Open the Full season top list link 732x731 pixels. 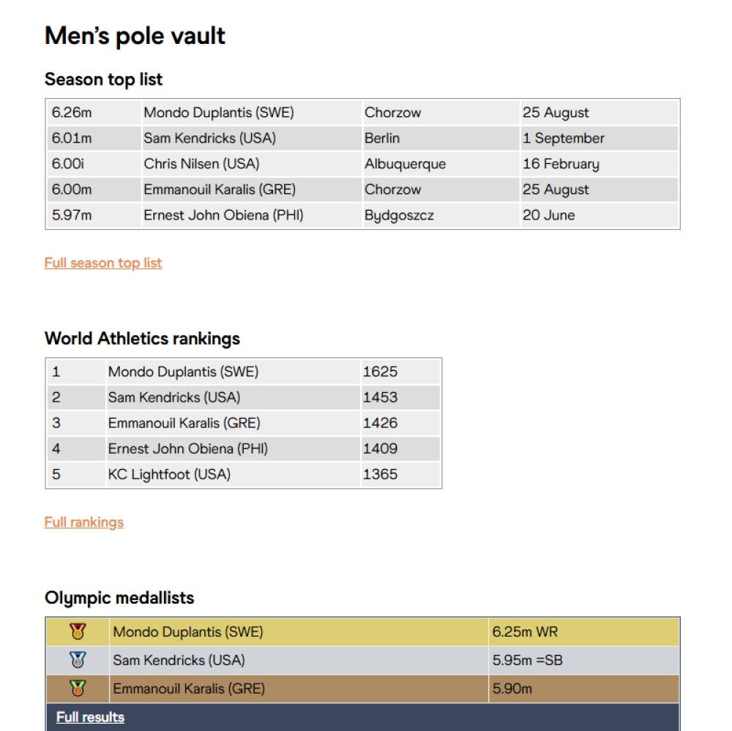point(103,263)
